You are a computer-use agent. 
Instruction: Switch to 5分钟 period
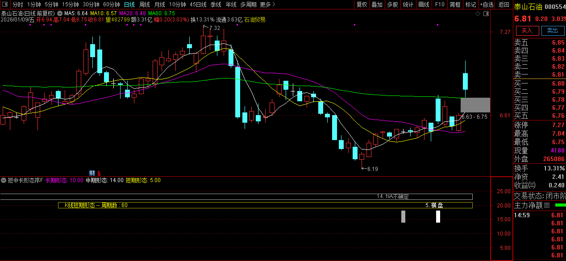coord(51,4)
